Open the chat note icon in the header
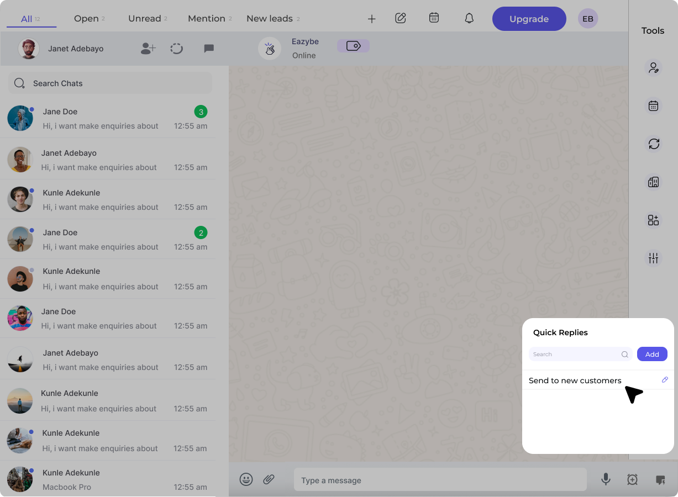 point(209,49)
